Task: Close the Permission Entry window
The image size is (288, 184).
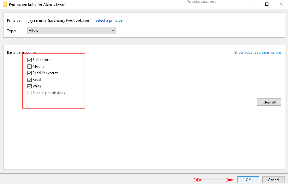Action: (281, 4)
